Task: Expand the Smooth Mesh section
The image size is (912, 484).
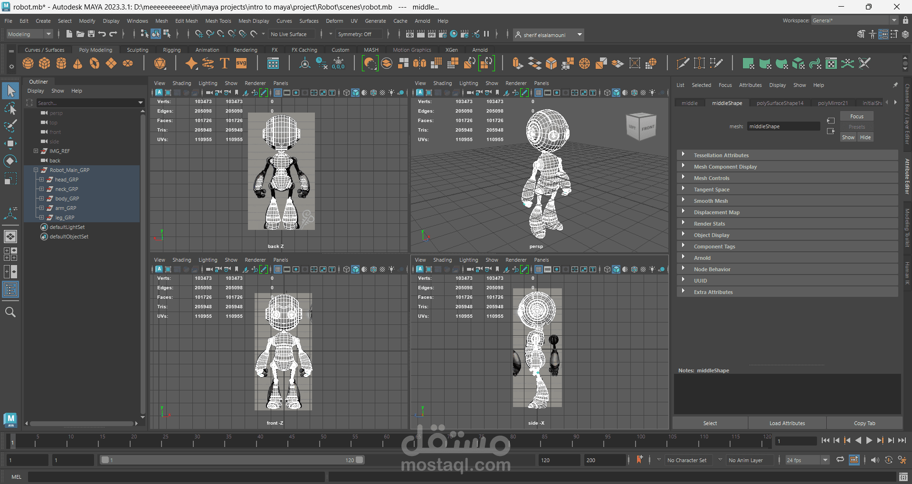Action: 787,201
